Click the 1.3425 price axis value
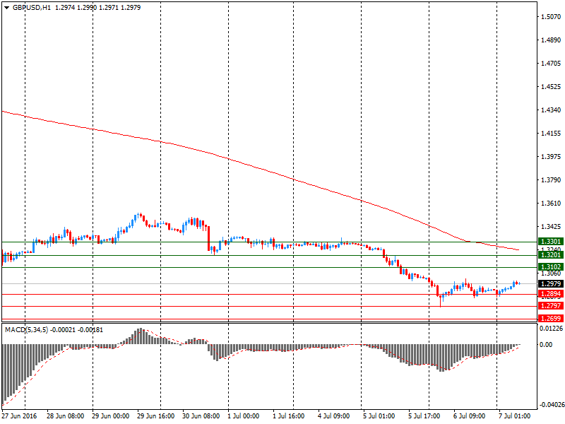The width and height of the screenshot is (565, 424). coord(551,227)
